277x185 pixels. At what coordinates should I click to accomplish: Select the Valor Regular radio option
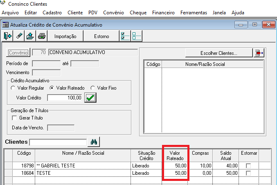[13, 88]
